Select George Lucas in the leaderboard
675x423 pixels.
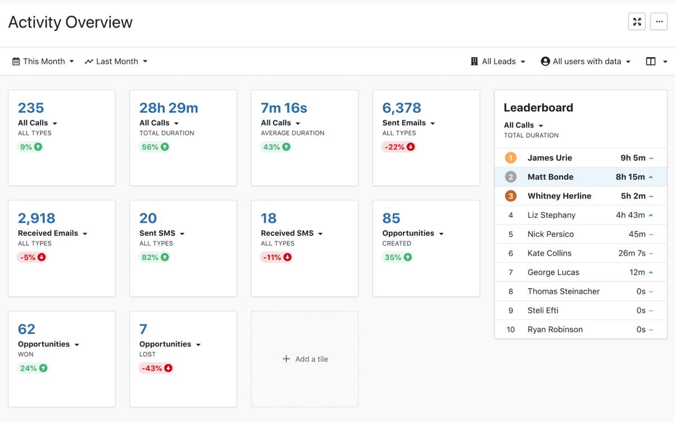(x=580, y=272)
